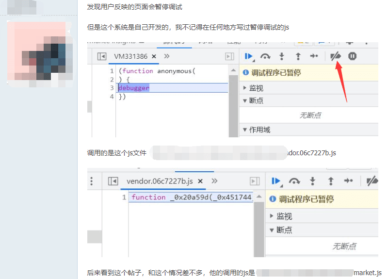Click the Step icon in VM331386 debugger toolbar

pyautogui.click(x=314, y=56)
